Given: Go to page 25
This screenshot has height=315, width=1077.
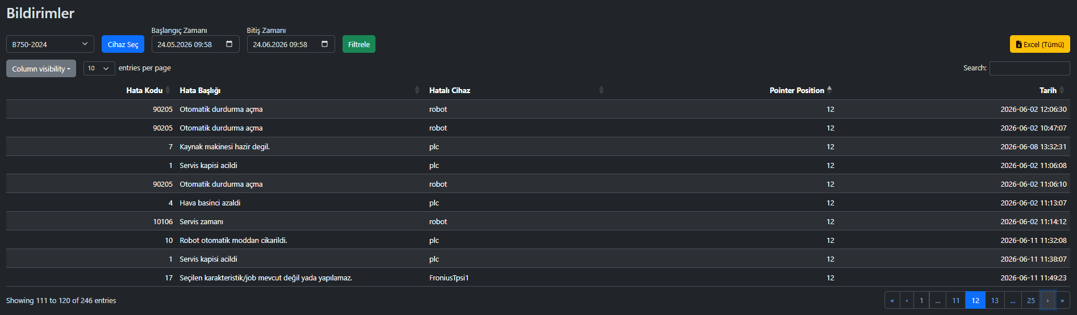Looking at the screenshot, I should 1031,300.
